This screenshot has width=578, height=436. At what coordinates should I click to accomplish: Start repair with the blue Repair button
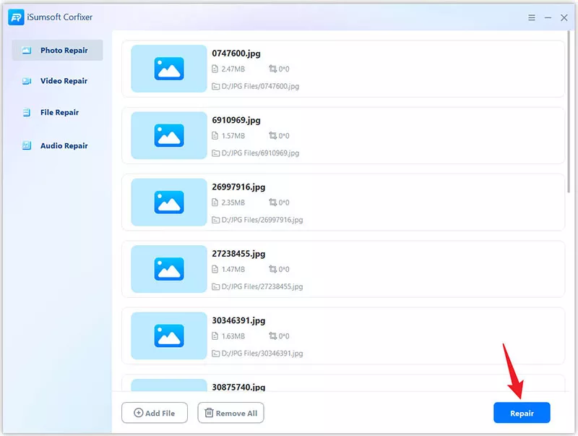tap(522, 413)
